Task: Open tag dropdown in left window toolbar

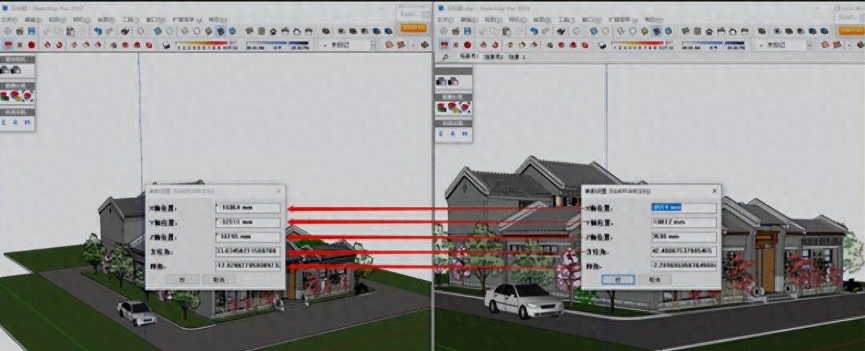Action: [373, 45]
